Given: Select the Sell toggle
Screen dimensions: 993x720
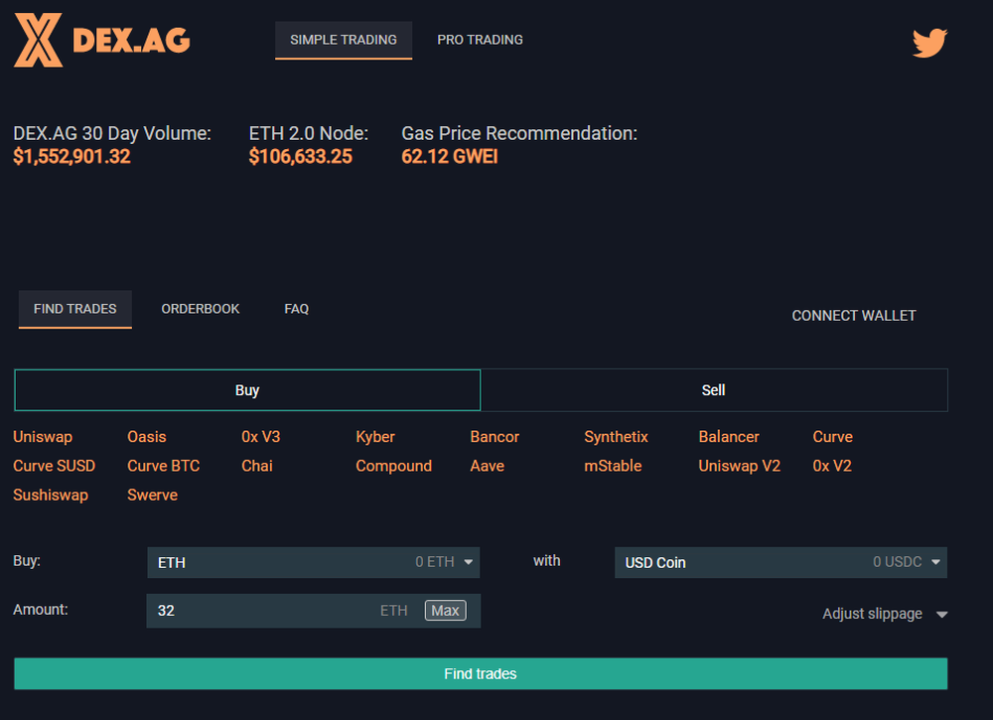Looking at the screenshot, I should (x=714, y=390).
